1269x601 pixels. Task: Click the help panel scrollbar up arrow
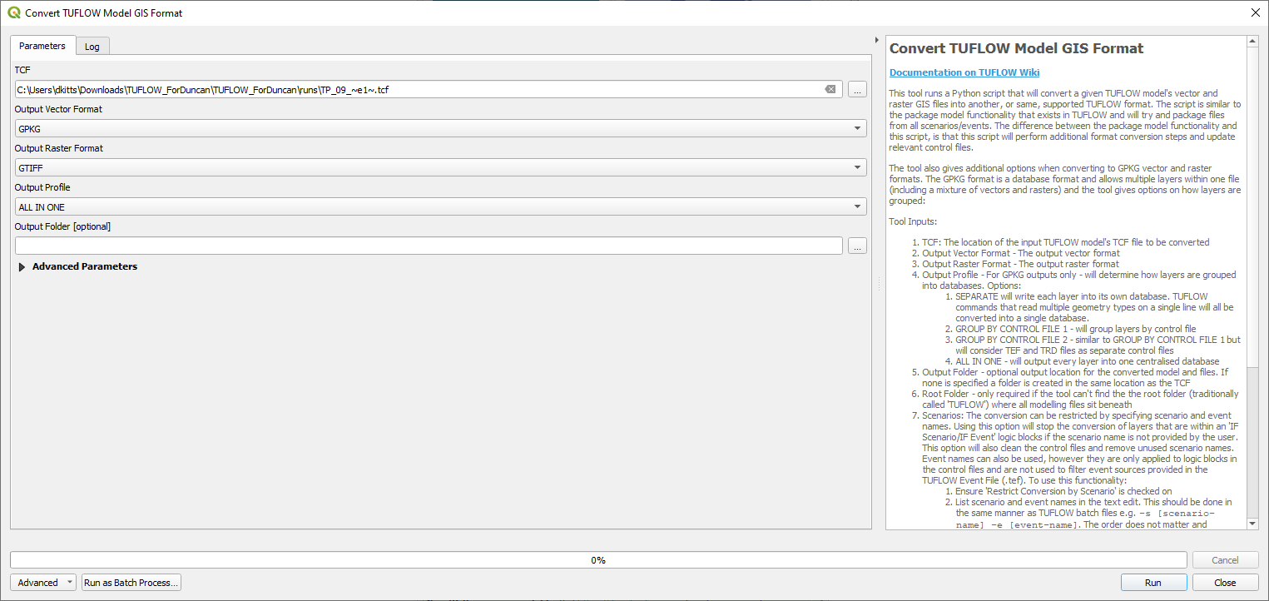pos(1252,41)
